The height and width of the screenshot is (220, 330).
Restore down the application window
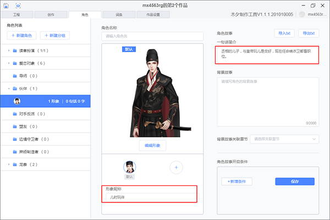[x=313, y=5]
